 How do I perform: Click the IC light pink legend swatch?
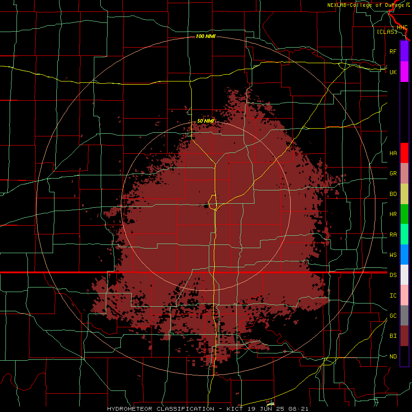tap(404, 295)
